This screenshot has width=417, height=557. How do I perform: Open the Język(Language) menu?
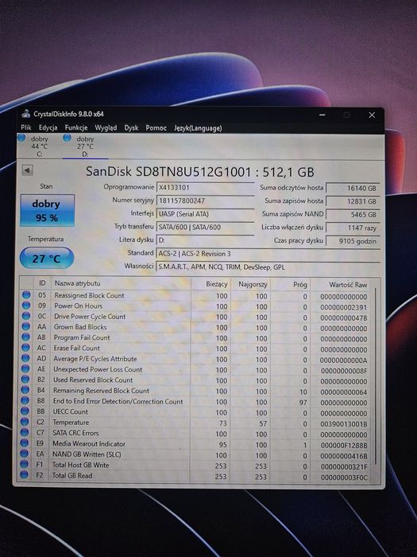tap(198, 128)
